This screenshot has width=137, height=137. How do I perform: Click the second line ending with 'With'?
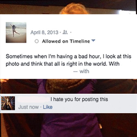click(63, 64)
